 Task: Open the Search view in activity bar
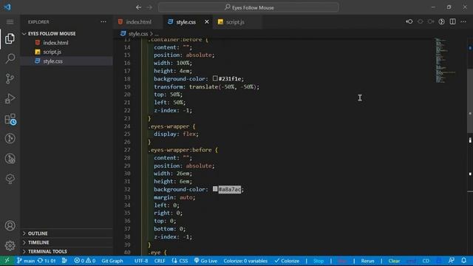click(10, 58)
